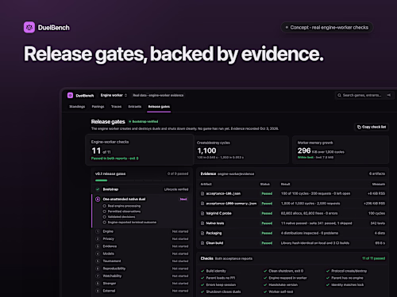Viewport: 397px width, 297px height.
Task: Click the icon at the right of search
Action: pyautogui.click(x=389, y=95)
